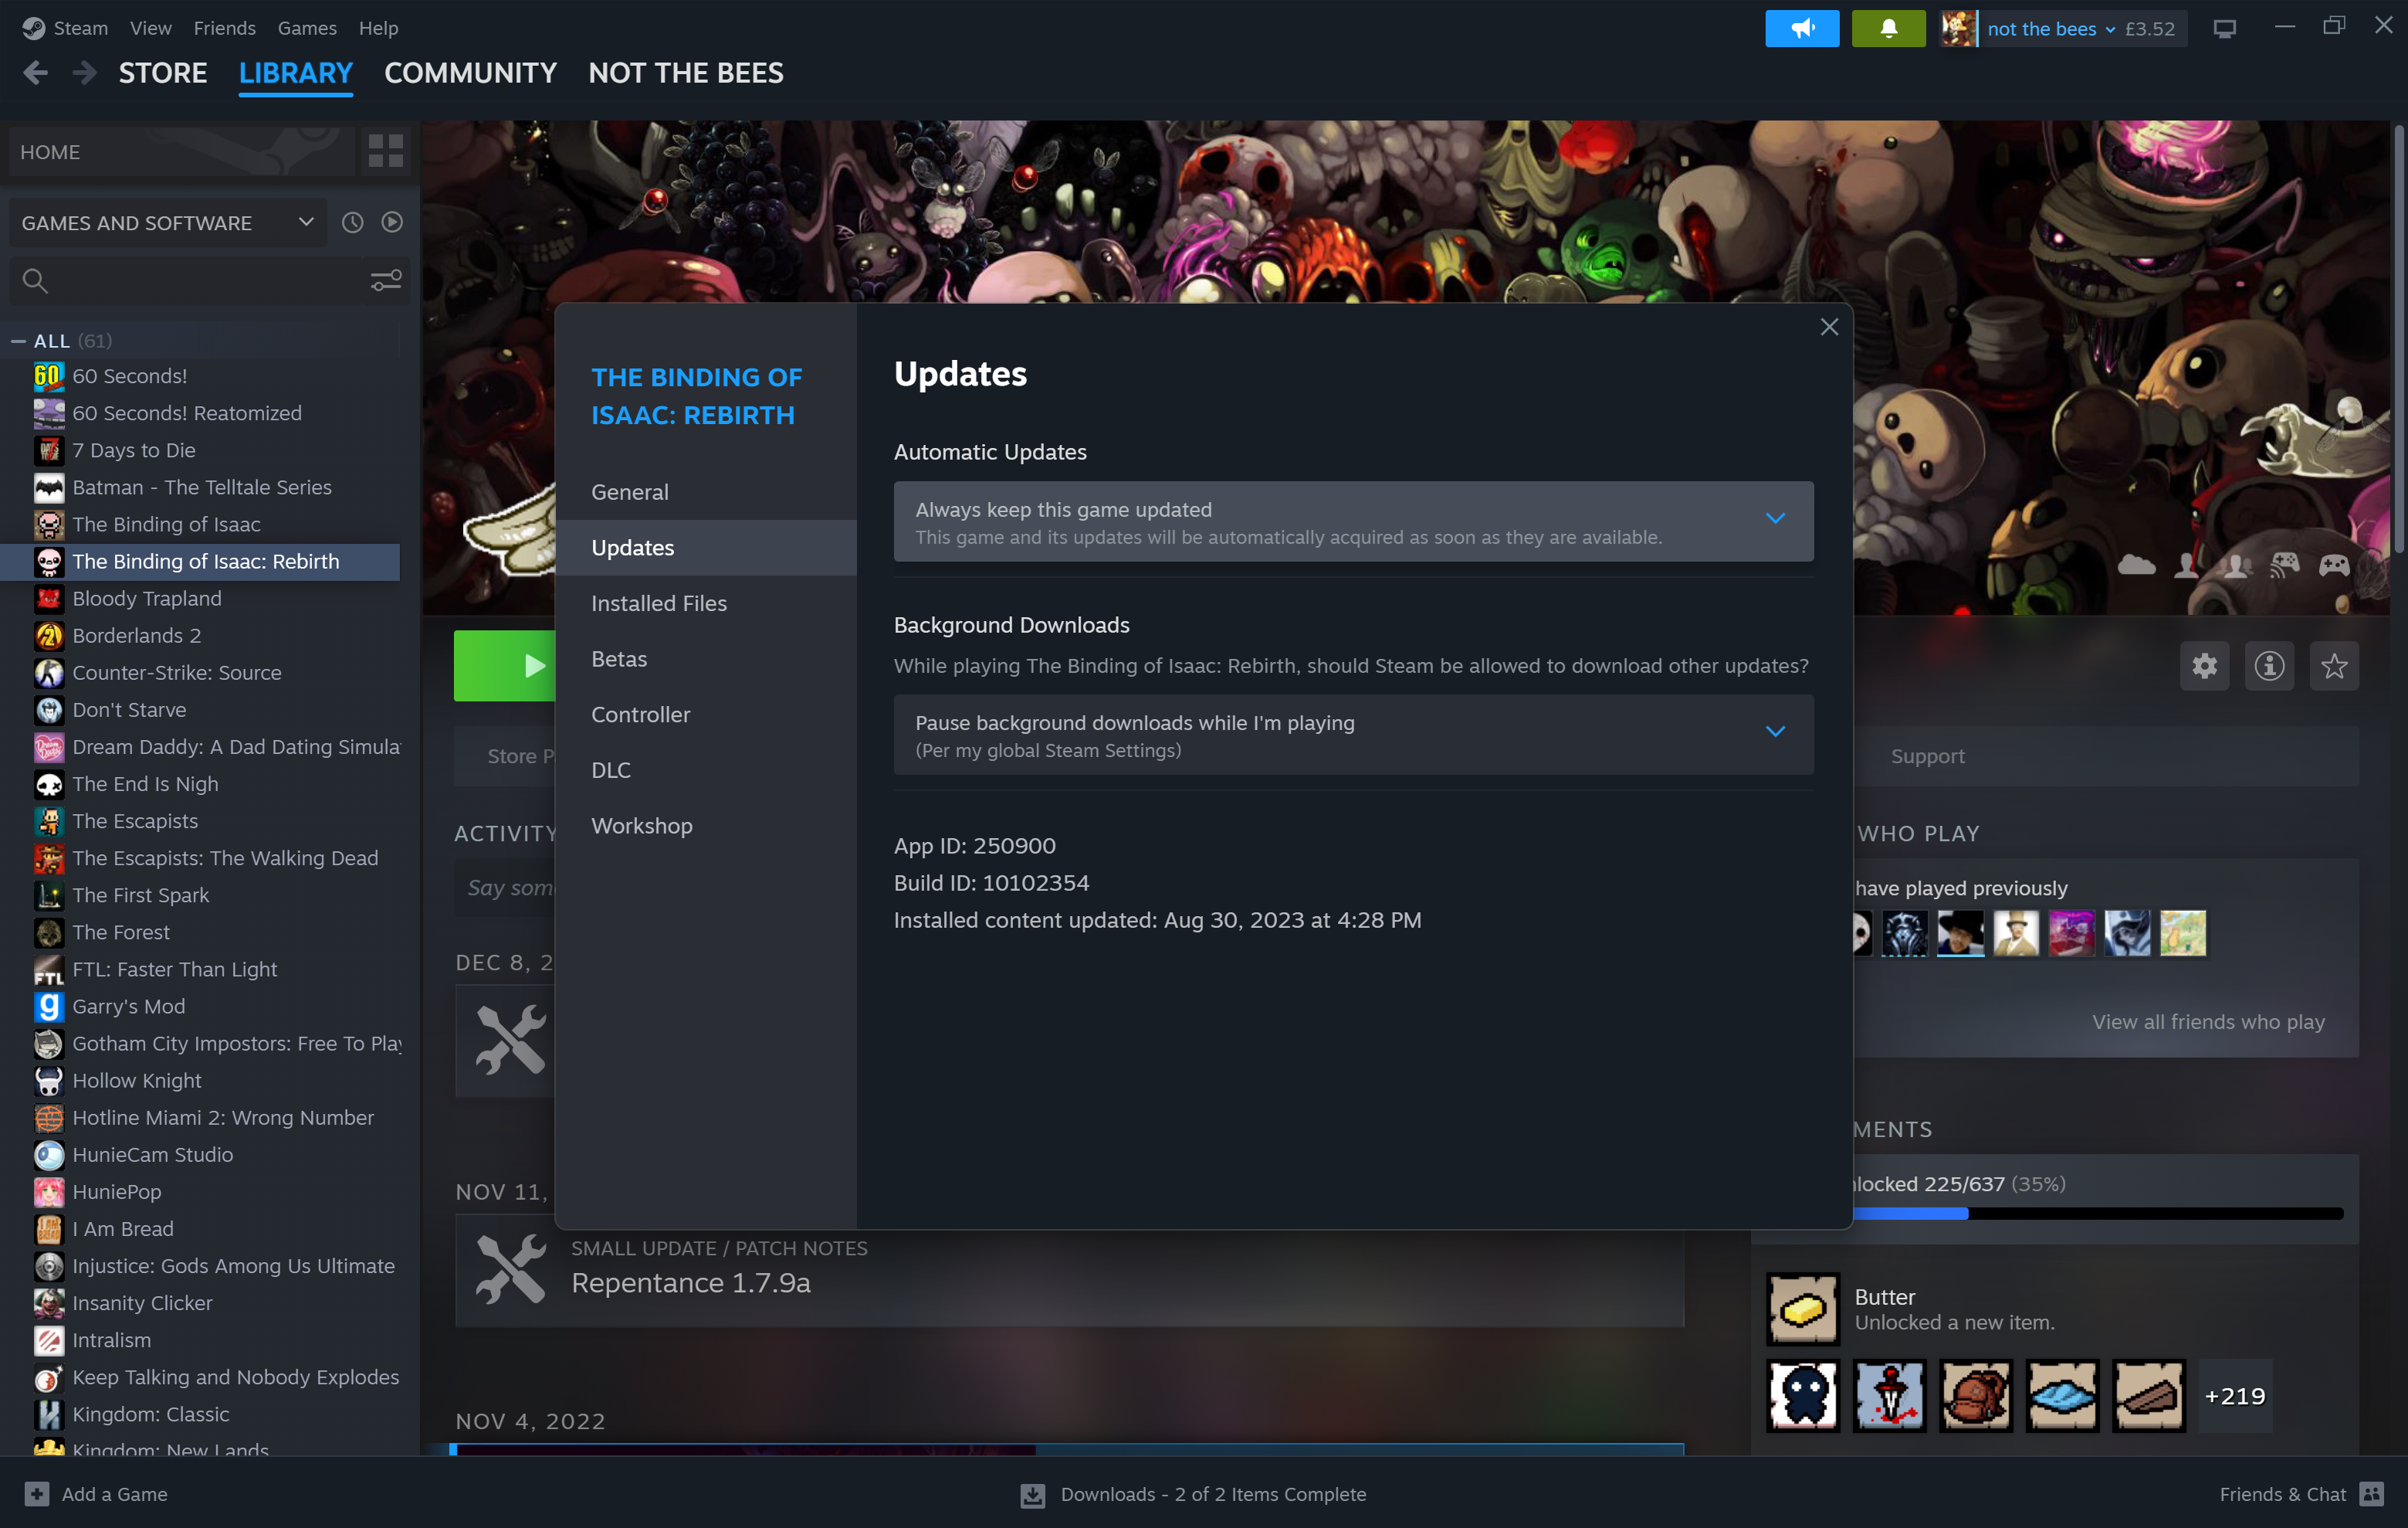
Task: Open the Automatic Updates dropdown
Action: pos(1353,522)
